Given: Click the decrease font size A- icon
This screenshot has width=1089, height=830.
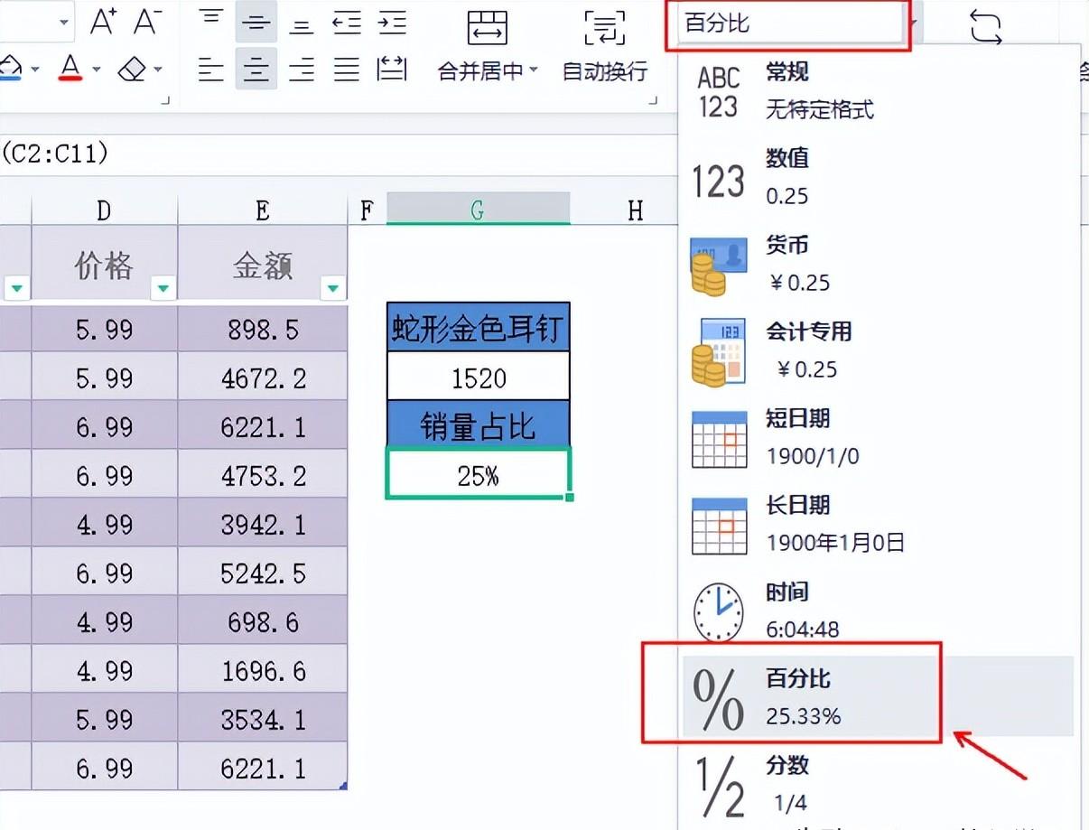Looking at the screenshot, I should point(148,23).
